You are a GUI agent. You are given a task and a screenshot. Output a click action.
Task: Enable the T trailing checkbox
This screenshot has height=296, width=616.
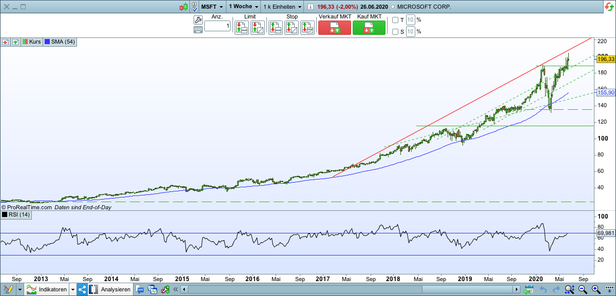pyautogui.click(x=394, y=19)
